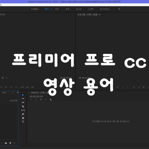Play in the program monitor
The width and height of the screenshot is (149, 149).
(x=144, y=87)
